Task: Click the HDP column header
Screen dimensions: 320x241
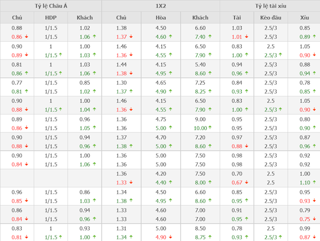Action: pyautogui.click(x=51, y=18)
